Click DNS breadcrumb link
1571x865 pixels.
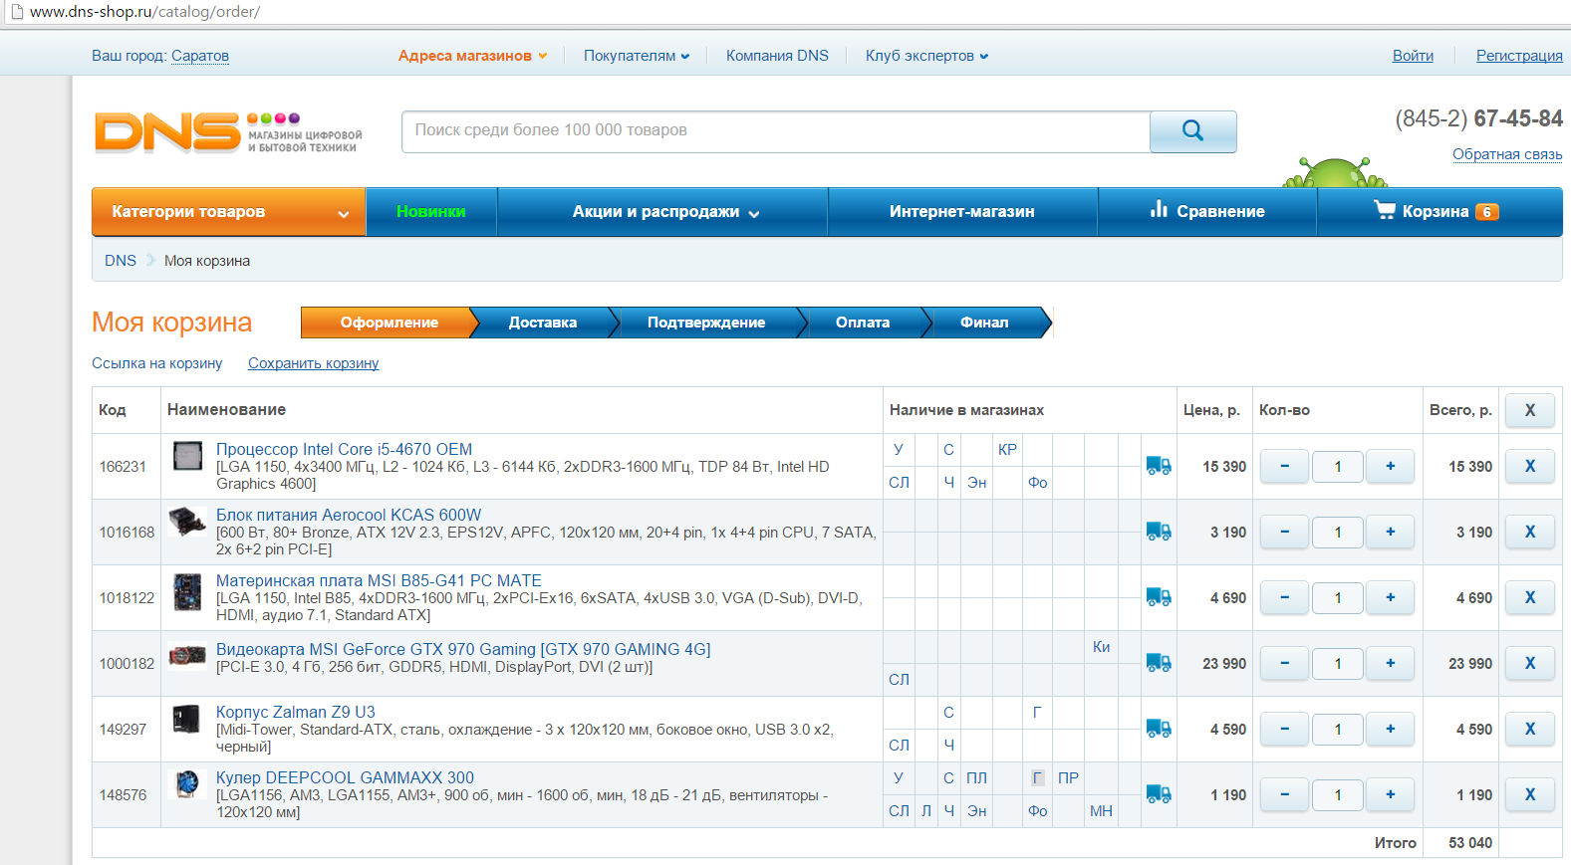pyautogui.click(x=121, y=261)
